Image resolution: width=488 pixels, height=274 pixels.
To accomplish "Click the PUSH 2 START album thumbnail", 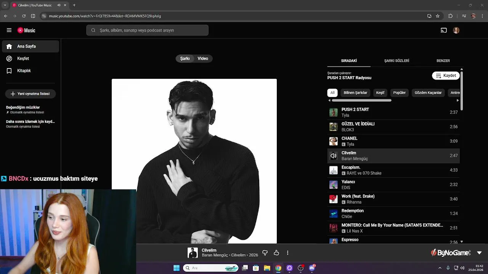I will pos(334,112).
